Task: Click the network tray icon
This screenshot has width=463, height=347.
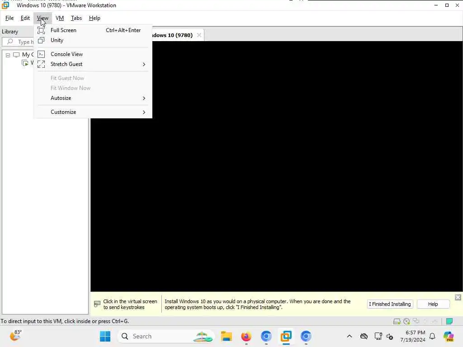Action: [378, 336]
